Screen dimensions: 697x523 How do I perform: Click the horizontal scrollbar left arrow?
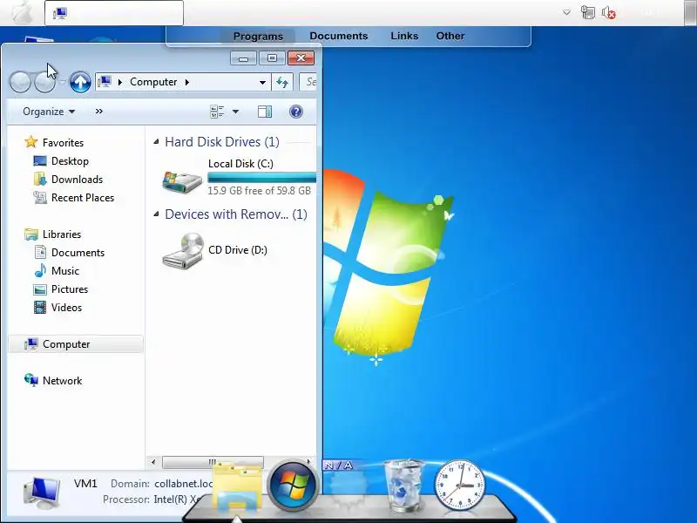(x=153, y=462)
